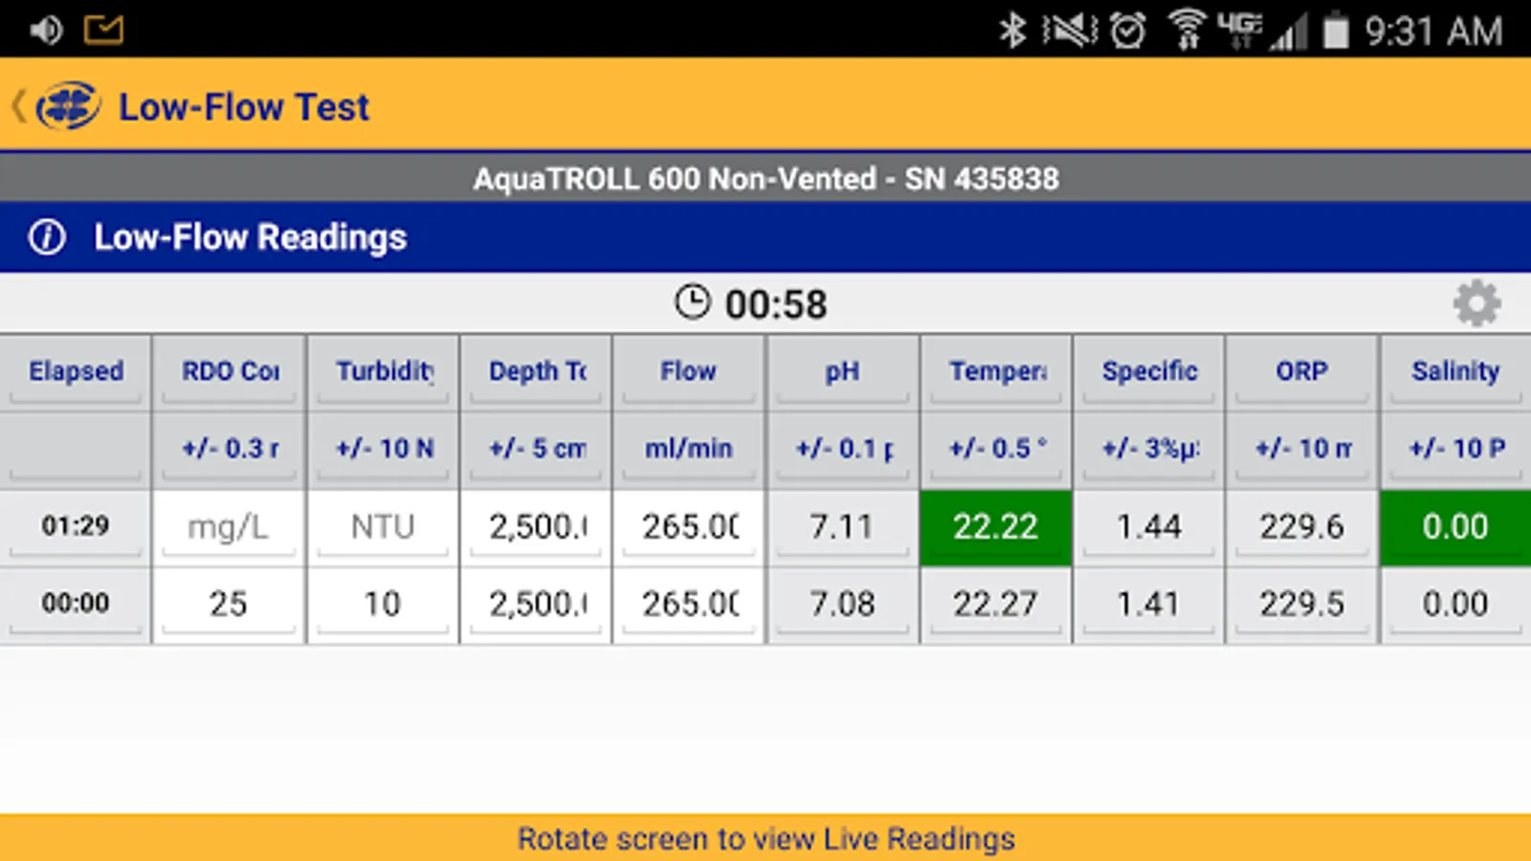This screenshot has width=1531, height=861.
Task: Tap the Rotate screen to view Live Readings bar
Action: (x=765, y=838)
